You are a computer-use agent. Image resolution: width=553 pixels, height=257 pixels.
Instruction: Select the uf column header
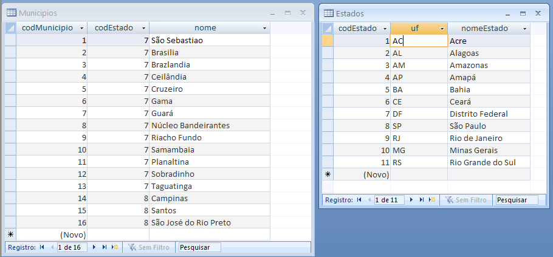(419, 28)
